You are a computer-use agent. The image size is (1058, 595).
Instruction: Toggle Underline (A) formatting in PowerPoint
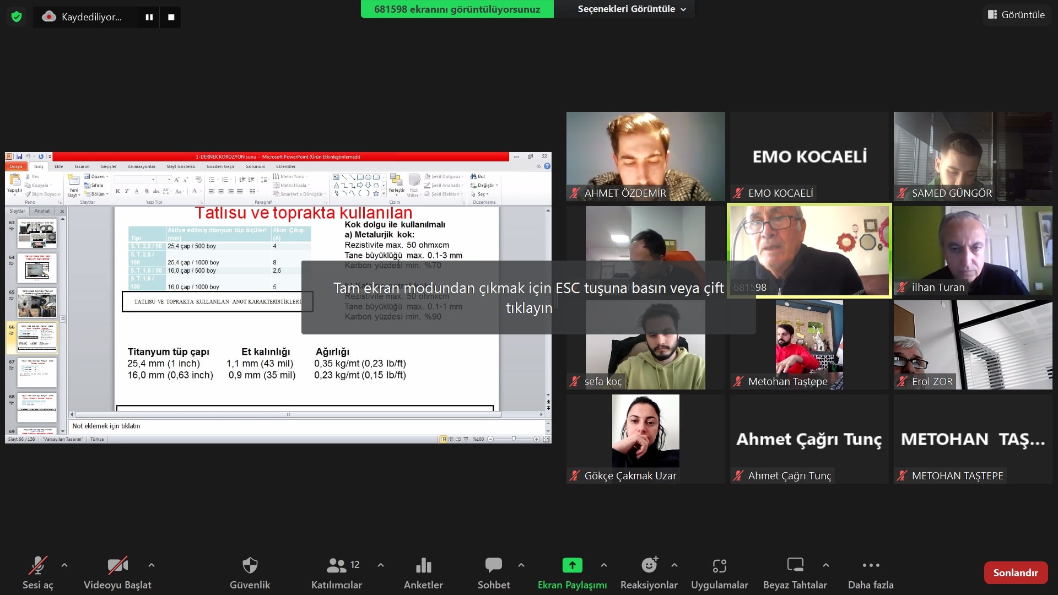137,191
